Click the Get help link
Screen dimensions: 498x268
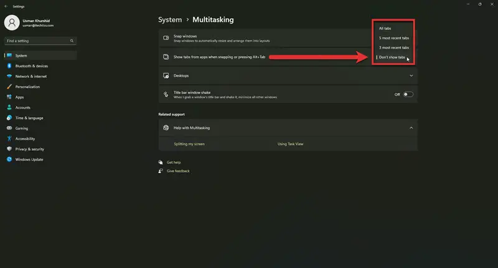[174, 163]
